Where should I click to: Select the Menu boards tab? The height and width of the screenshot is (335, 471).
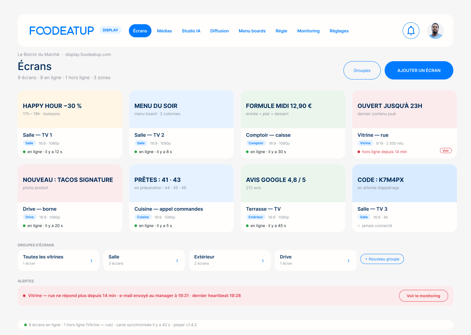click(252, 31)
